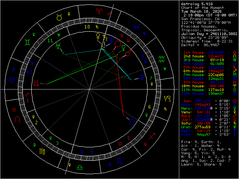Click house number 12 in the wheel
Image resolution: width=239 pixels, height=179 pixels.
pos(29,72)
